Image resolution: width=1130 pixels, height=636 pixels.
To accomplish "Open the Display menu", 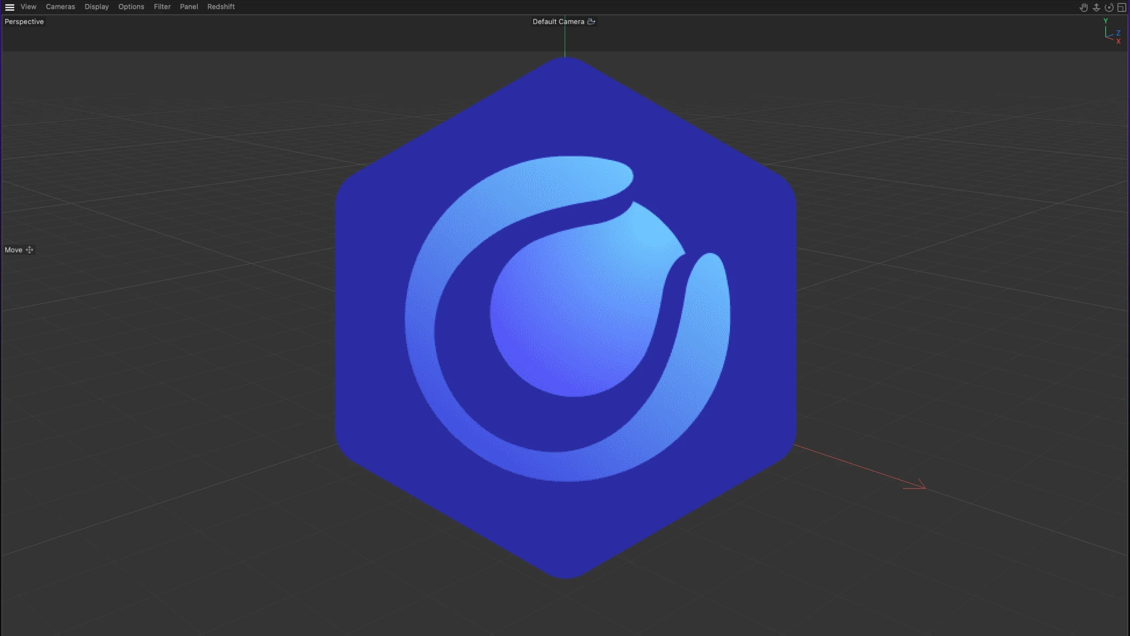I will pyautogui.click(x=97, y=7).
